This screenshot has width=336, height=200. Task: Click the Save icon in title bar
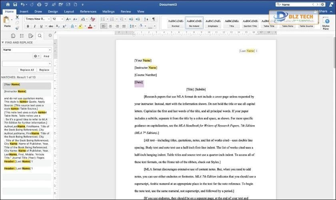(14, 4)
